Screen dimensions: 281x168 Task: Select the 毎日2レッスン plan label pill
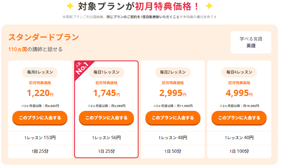(x=173, y=72)
